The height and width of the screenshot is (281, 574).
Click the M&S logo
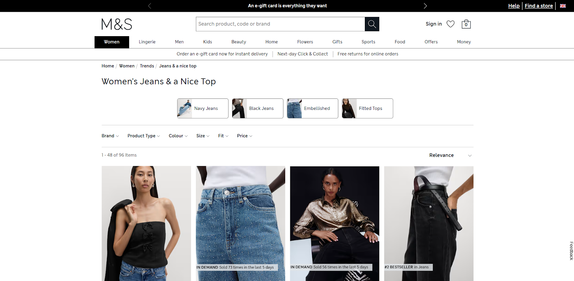117,24
